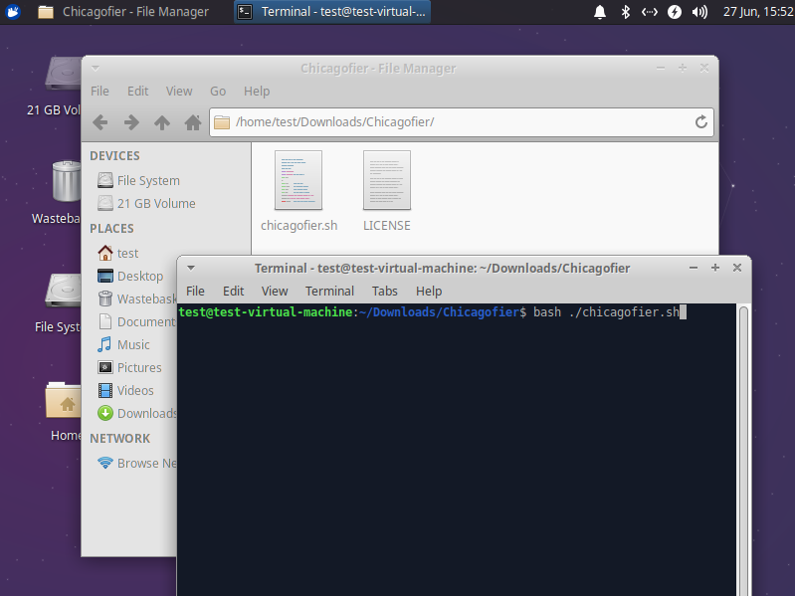Open Documents in sidebar places

137,321
